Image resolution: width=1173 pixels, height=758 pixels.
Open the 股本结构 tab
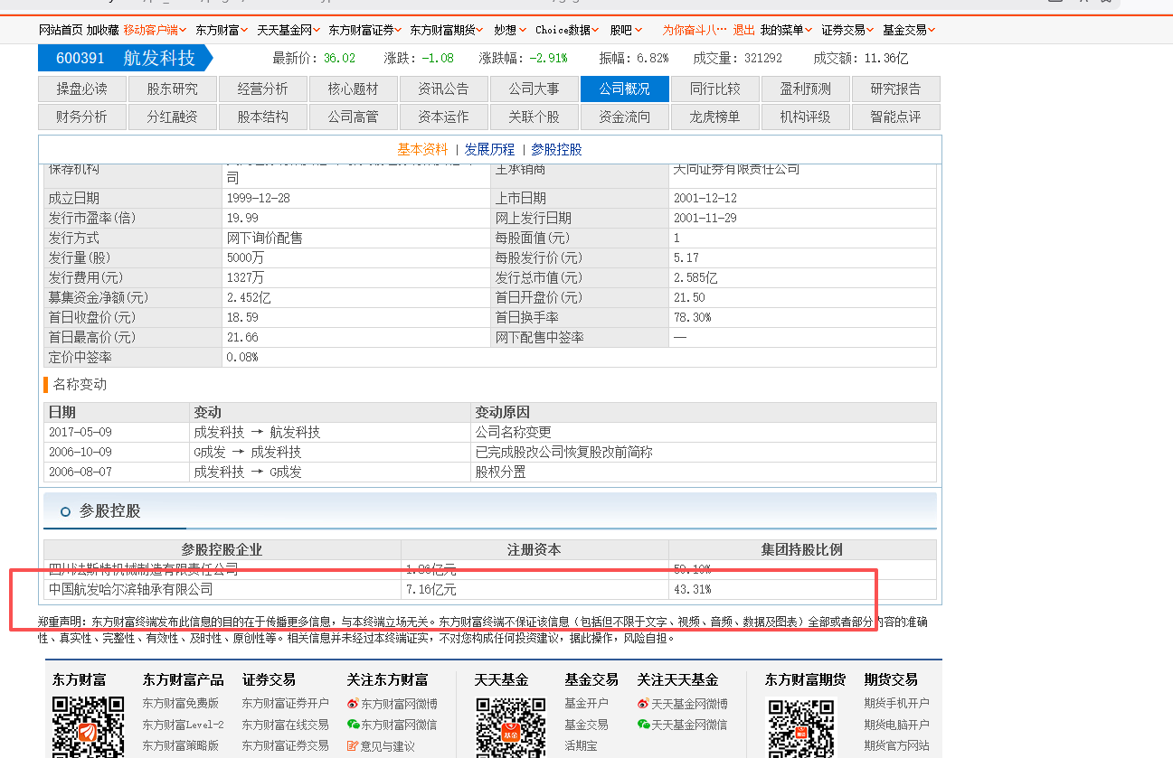pos(263,117)
